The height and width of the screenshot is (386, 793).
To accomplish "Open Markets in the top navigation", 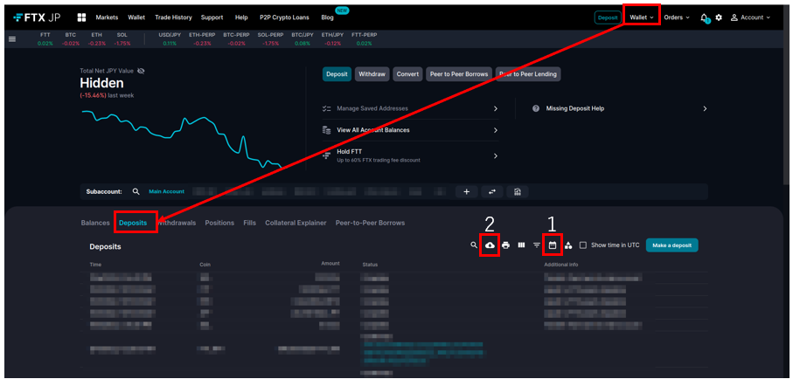I will tap(107, 17).
